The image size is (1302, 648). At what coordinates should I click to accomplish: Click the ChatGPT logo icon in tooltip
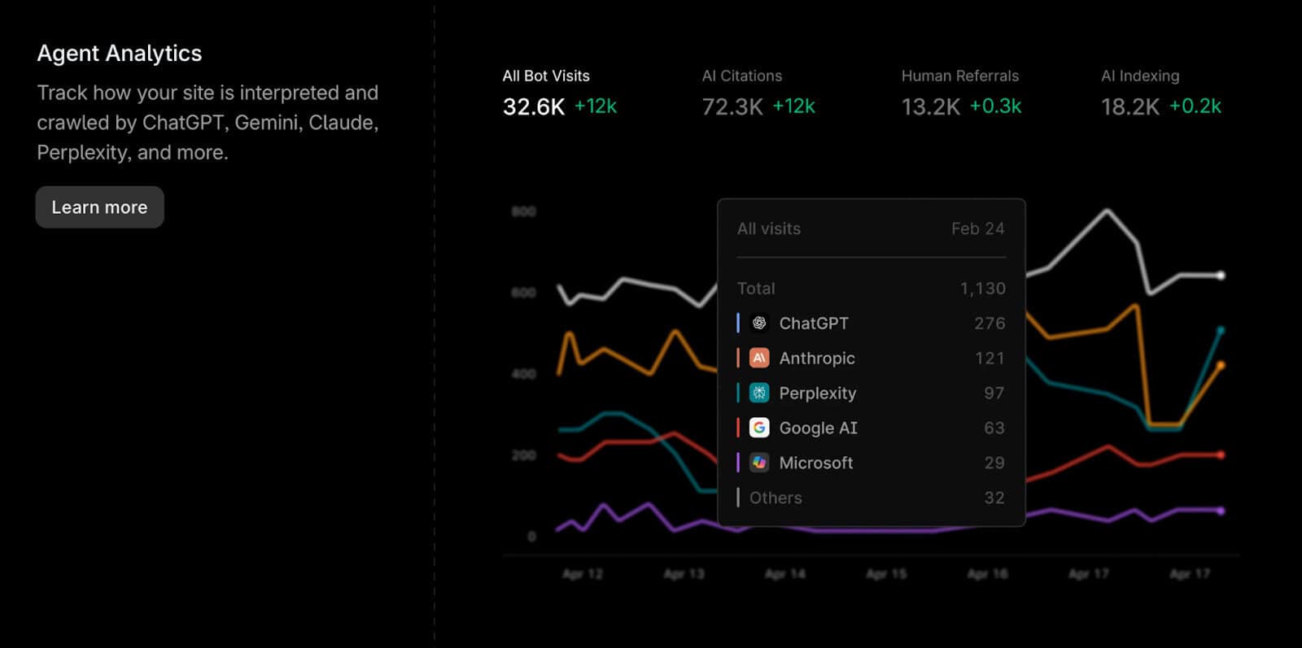tap(758, 324)
